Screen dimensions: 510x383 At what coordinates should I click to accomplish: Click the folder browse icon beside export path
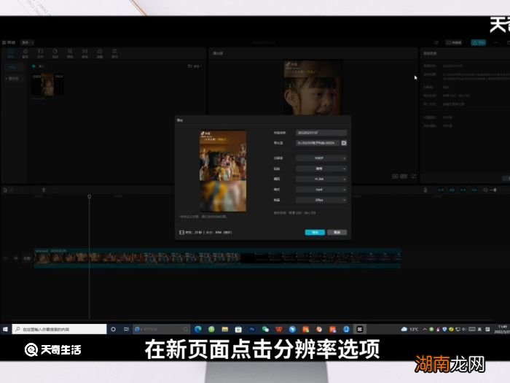(344, 143)
